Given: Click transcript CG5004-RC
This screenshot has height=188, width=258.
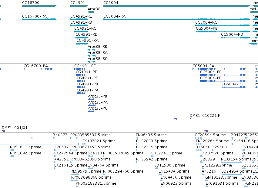Looking at the screenshot, I should [x=223, y=25].
